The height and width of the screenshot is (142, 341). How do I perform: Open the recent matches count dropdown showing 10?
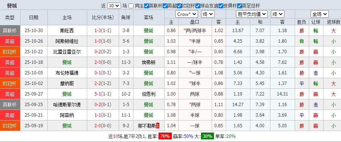coord(114,6)
